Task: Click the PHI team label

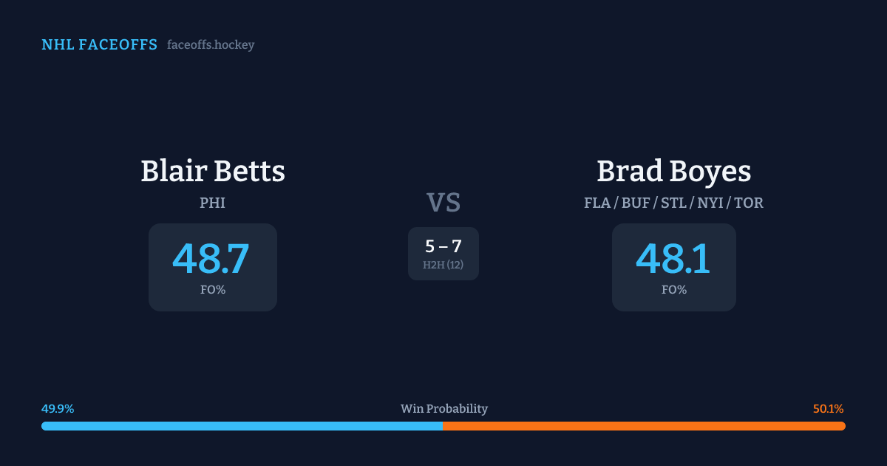Action: tap(213, 203)
